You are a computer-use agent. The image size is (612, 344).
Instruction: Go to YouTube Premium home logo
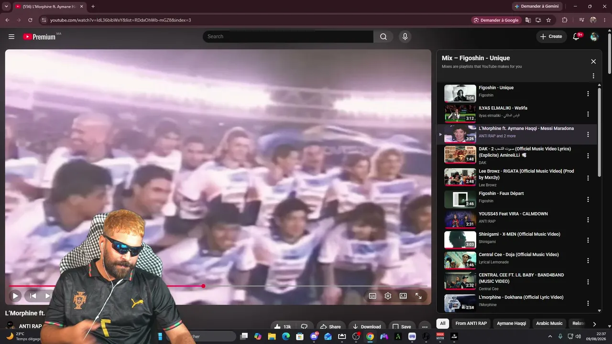(x=40, y=37)
